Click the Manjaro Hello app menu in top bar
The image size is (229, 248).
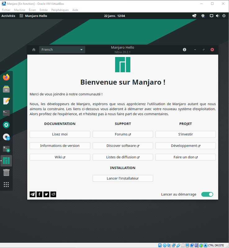[33, 16]
